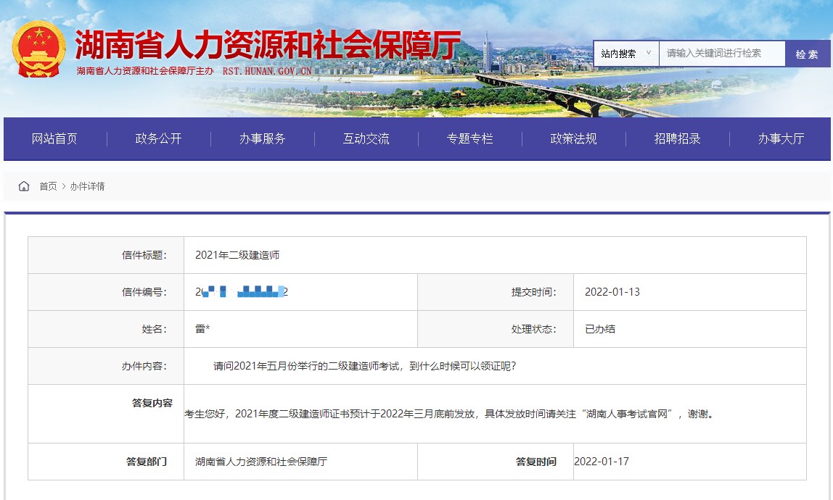Click the 检索 search button
Viewport: 833px width, 500px height.
(807, 53)
